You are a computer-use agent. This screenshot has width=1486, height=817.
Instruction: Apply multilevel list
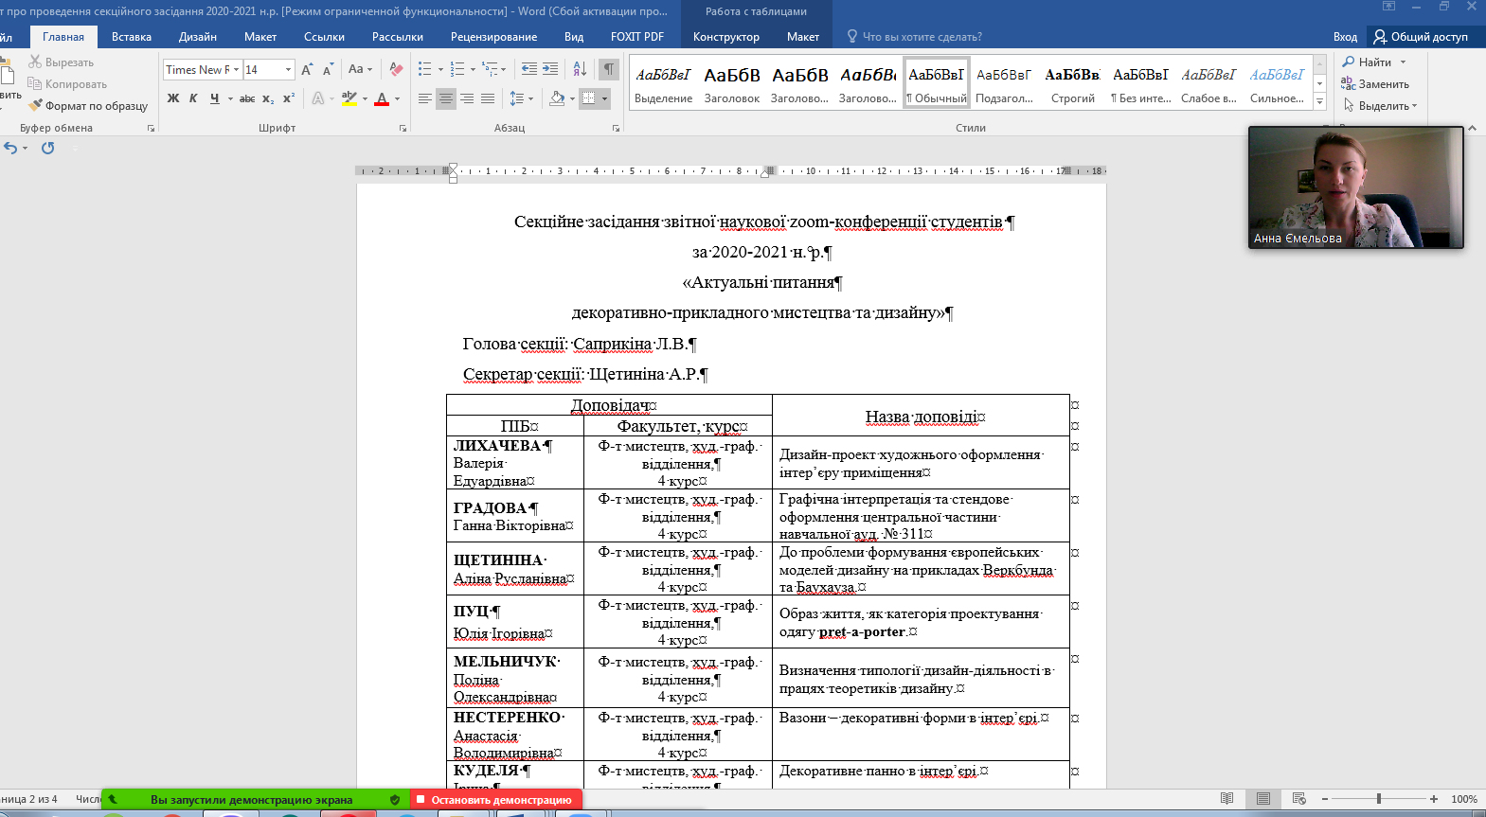490,69
